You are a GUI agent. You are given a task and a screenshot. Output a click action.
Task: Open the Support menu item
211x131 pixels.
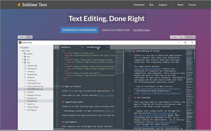pyautogui.click(x=163, y=5)
